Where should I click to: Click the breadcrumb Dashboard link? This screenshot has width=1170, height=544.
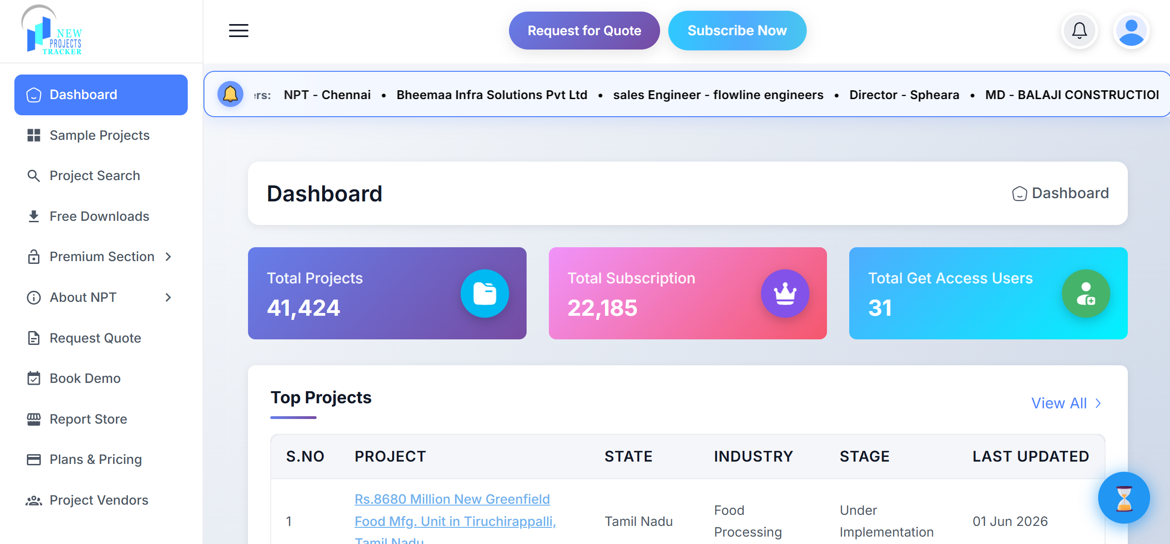tap(1061, 193)
